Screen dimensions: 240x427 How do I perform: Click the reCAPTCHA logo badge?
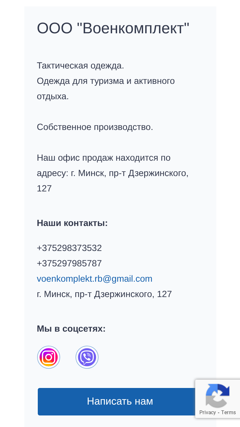pyautogui.click(x=218, y=395)
